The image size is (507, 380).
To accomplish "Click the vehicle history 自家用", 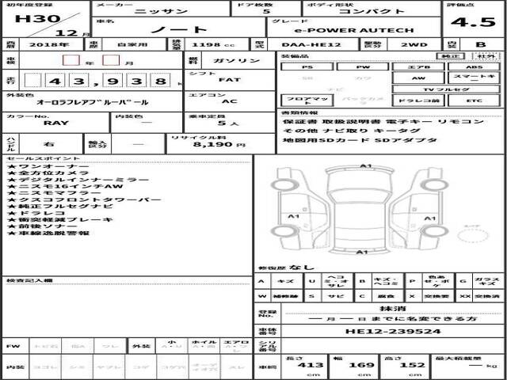I will coord(134,45).
